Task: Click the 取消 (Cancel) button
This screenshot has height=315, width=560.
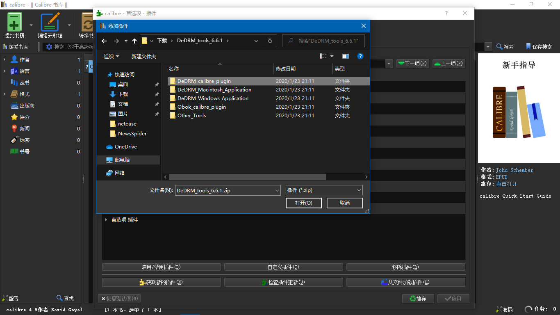Action: pos(344,203)
